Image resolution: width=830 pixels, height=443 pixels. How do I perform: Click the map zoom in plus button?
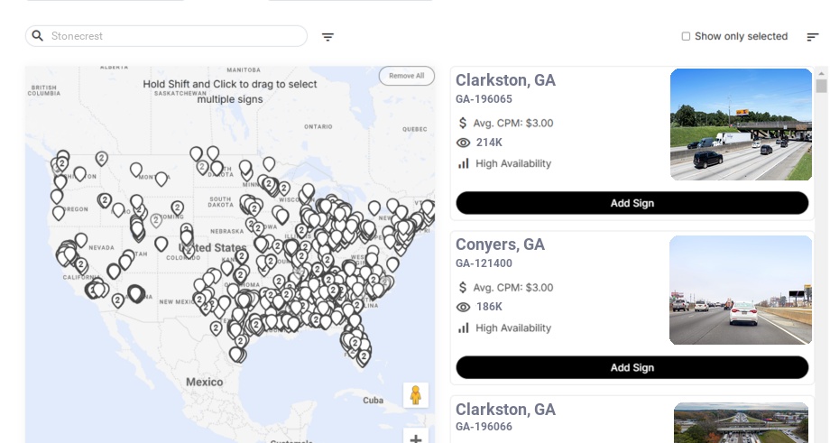415,438
